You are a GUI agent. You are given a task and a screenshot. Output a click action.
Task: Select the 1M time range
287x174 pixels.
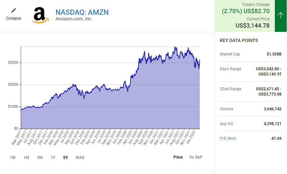click(x=26, y=158)
